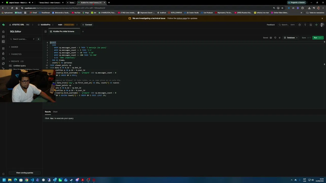Click SELECT on editor line 1
Image resolution: width=326 pixels, height=183 pixels.
click(53, 42)
